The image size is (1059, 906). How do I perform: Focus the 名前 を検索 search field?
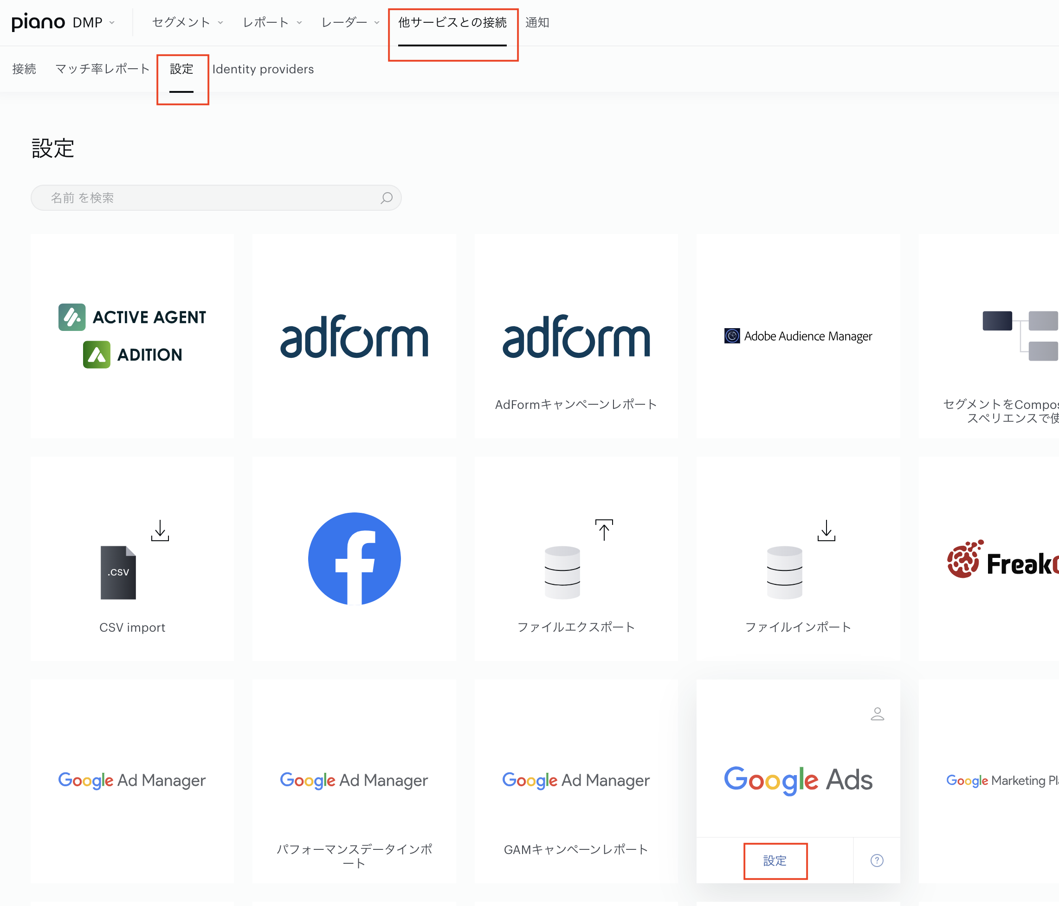[x=216, y=198]
